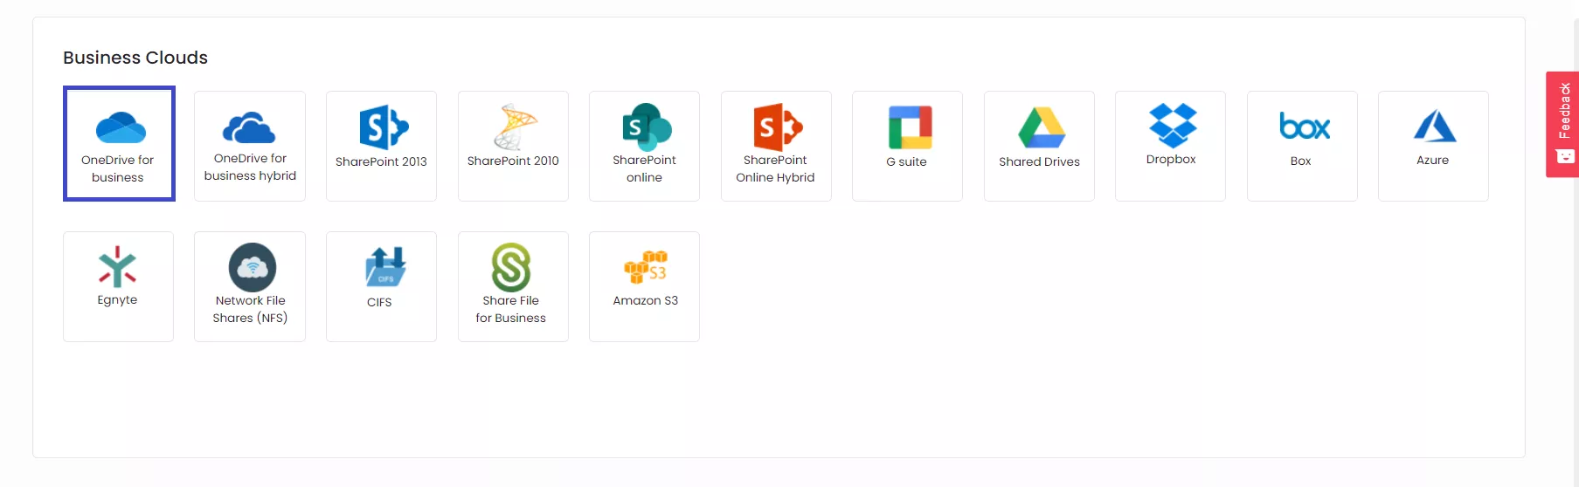Select the Shared Drives icon
The image size is (1579, 487).
point(1041,127)
